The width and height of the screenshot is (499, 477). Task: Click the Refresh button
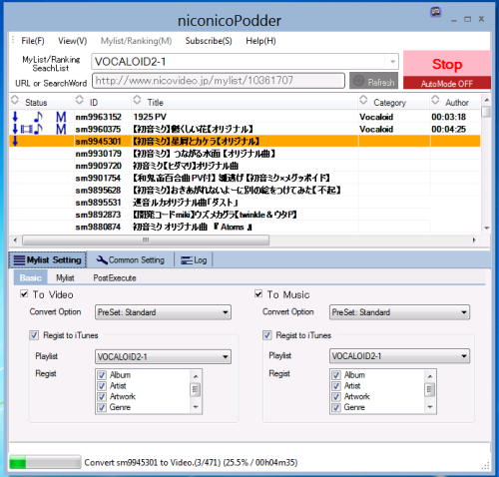373,81
